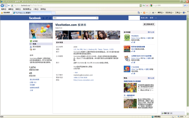This screenshot has width=189, height=118.
Task: Like the 7-ELEVEN page with thumbs-up
Action: coord(133,73)
